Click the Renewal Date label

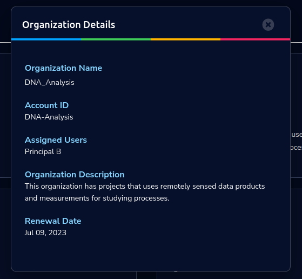(x=53, y=221)
